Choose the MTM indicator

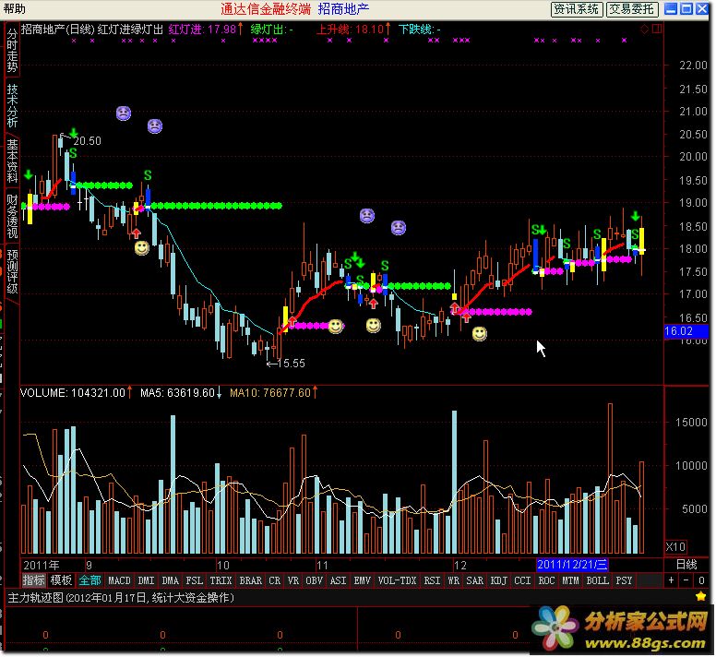pos(570,579)
